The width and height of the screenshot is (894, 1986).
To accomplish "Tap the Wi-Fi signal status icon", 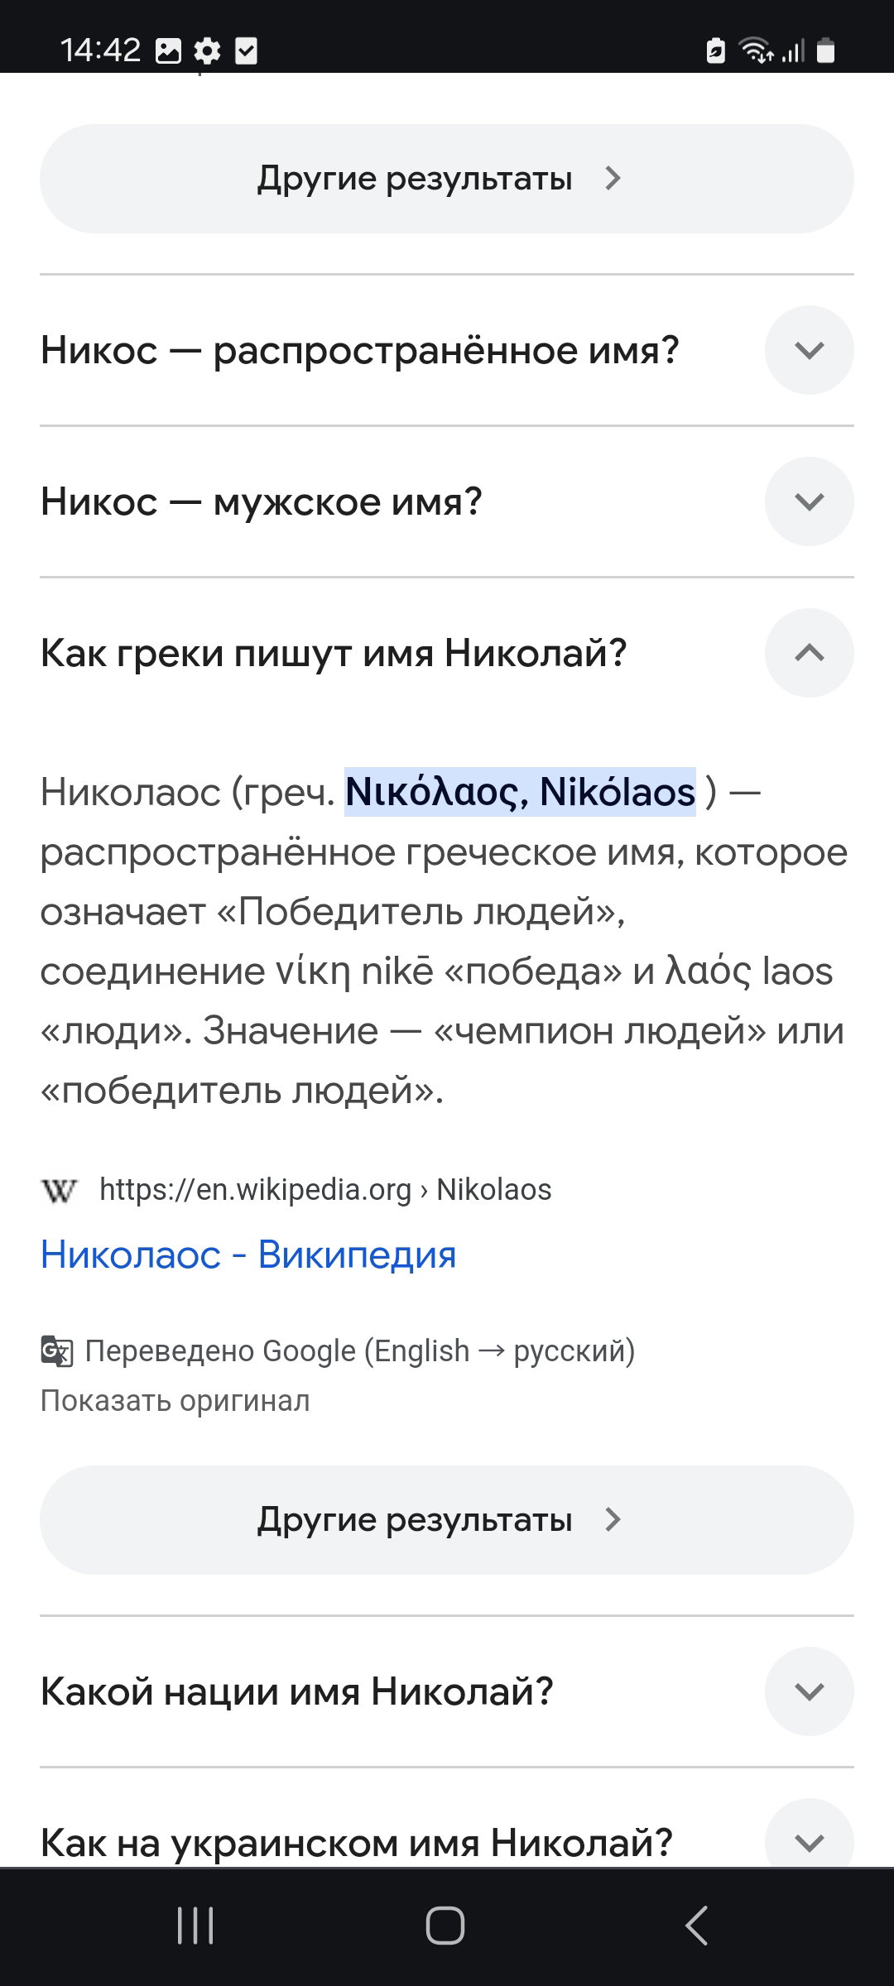I will coord(757,51).
